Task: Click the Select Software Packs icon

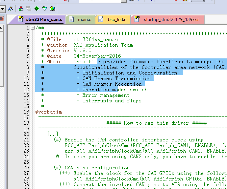Action: 45,8
